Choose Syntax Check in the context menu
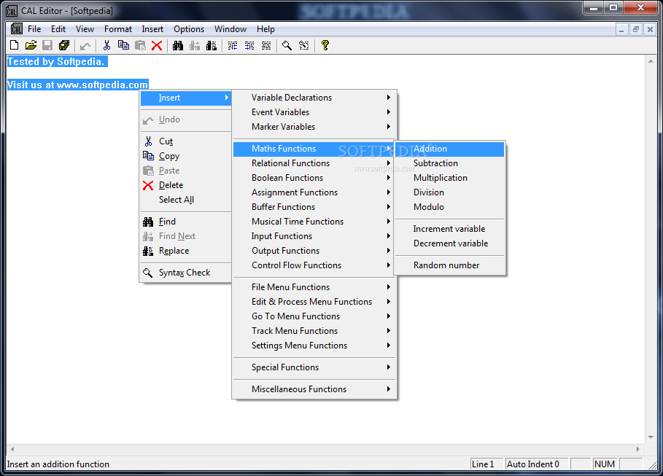Screen dimensions: 663x476 click(185, 273)
